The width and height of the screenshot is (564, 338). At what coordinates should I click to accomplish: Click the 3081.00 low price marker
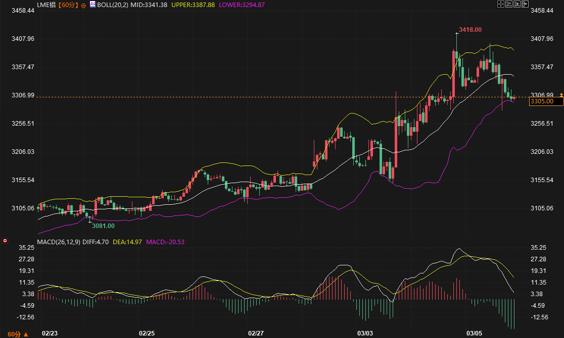tap(103, 226)
